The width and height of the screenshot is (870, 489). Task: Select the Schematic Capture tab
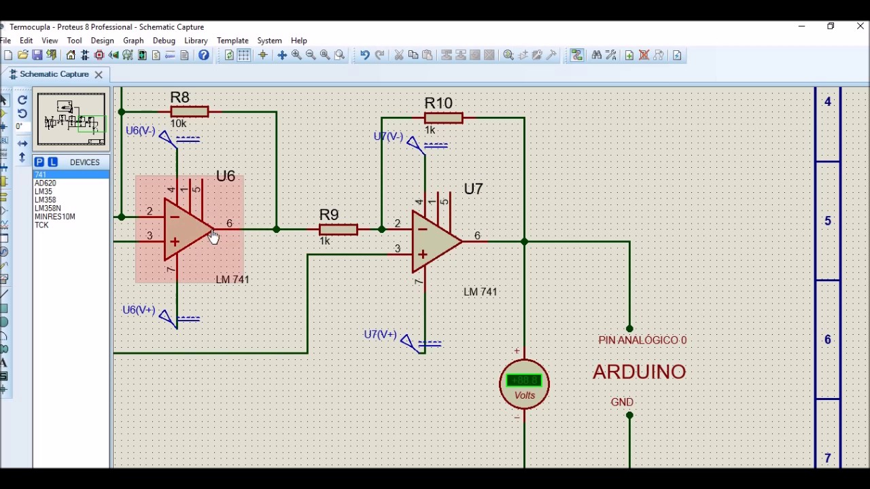pyautogui.click(x=54, y=74)
